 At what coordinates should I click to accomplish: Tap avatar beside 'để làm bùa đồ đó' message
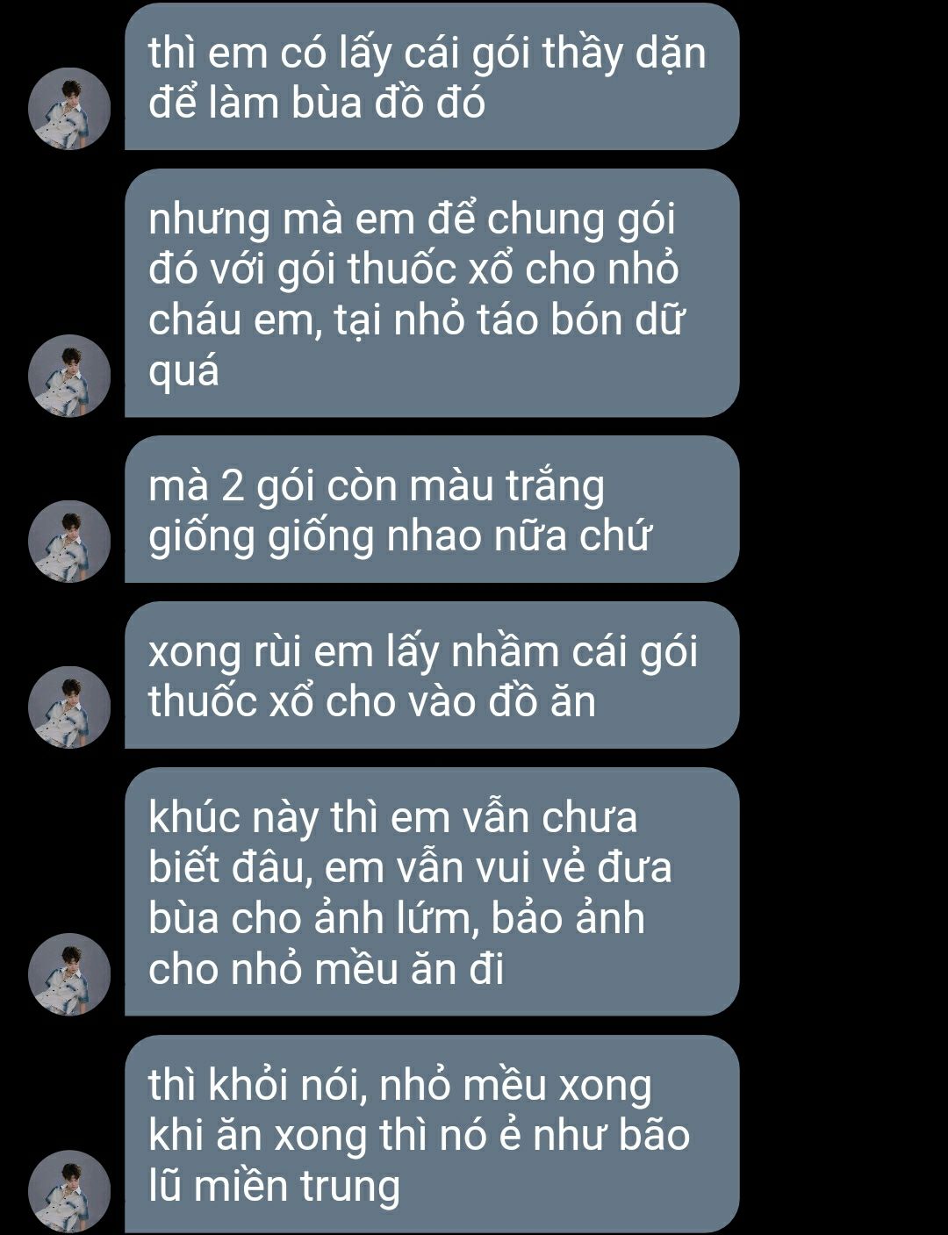click(x=69, y=109)
